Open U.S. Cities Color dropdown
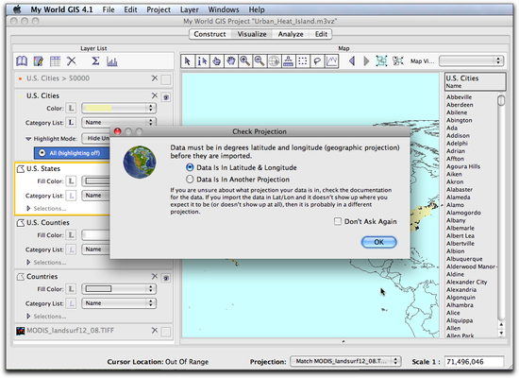 point(119,108)
